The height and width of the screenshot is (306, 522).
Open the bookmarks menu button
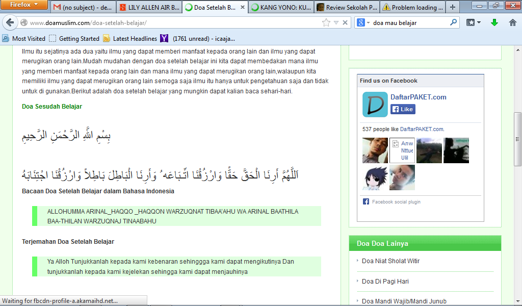coord(474,22)
